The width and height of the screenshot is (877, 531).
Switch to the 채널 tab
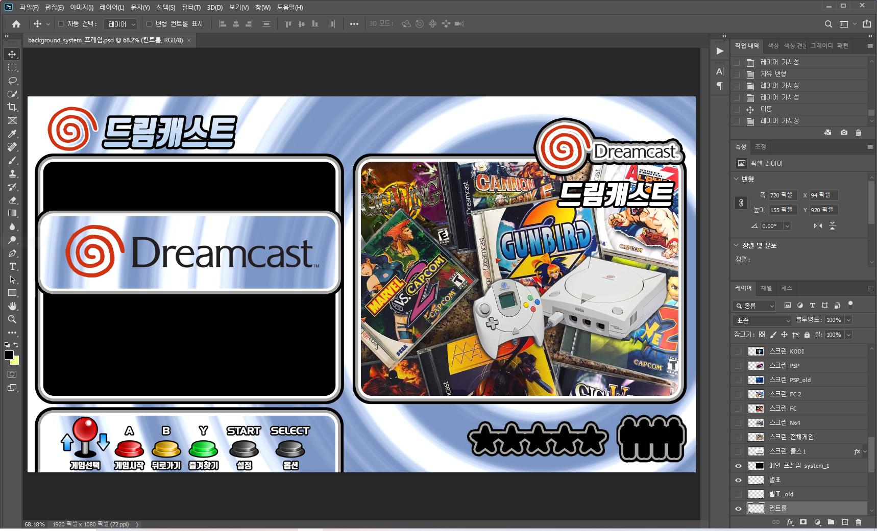(766, 288)
